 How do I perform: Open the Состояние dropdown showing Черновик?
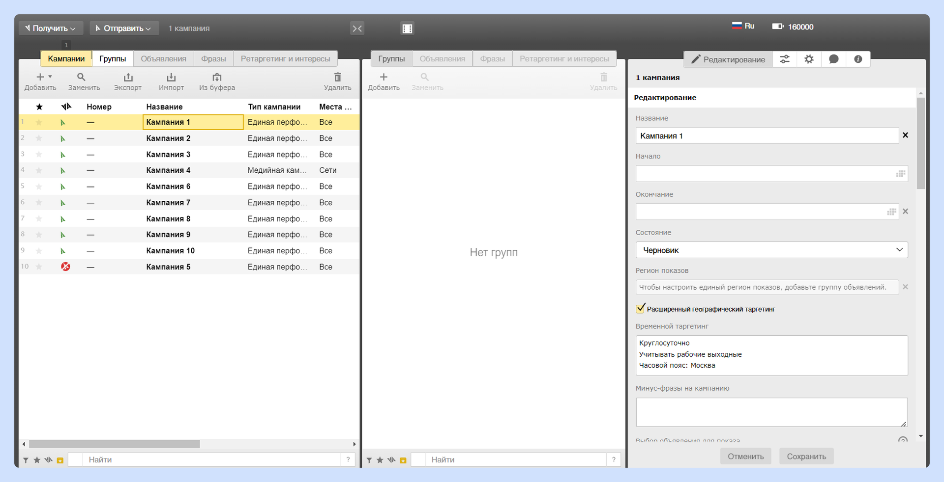tap(772, 250)
